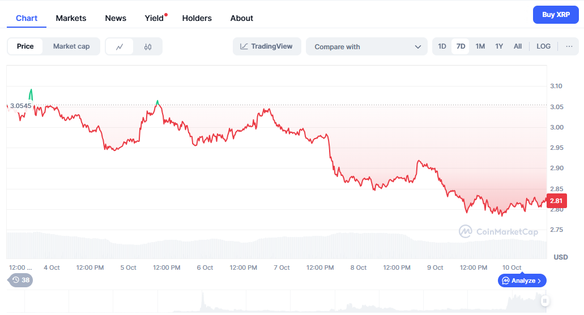Open the Markets tab
This screenshot has height=315, width=584.
click(71, 18)
